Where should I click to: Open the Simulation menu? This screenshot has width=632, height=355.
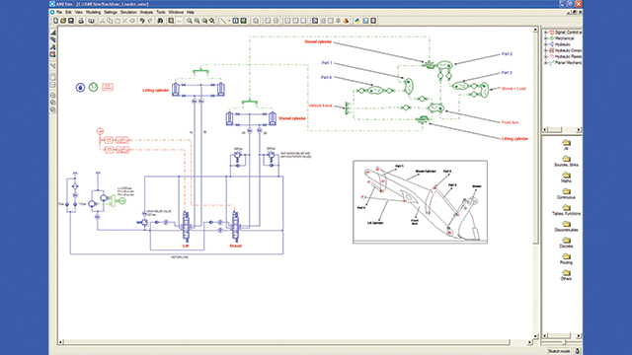point(128,13)
